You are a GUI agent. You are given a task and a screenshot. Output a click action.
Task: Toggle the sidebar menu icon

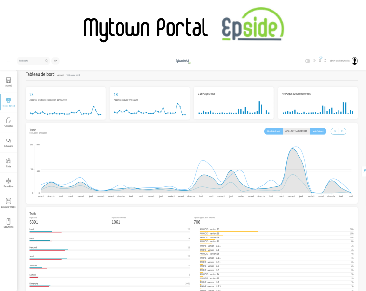click(x=8, y=61)
